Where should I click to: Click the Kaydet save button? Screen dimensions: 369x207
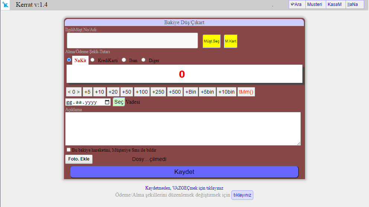[184, 172]
